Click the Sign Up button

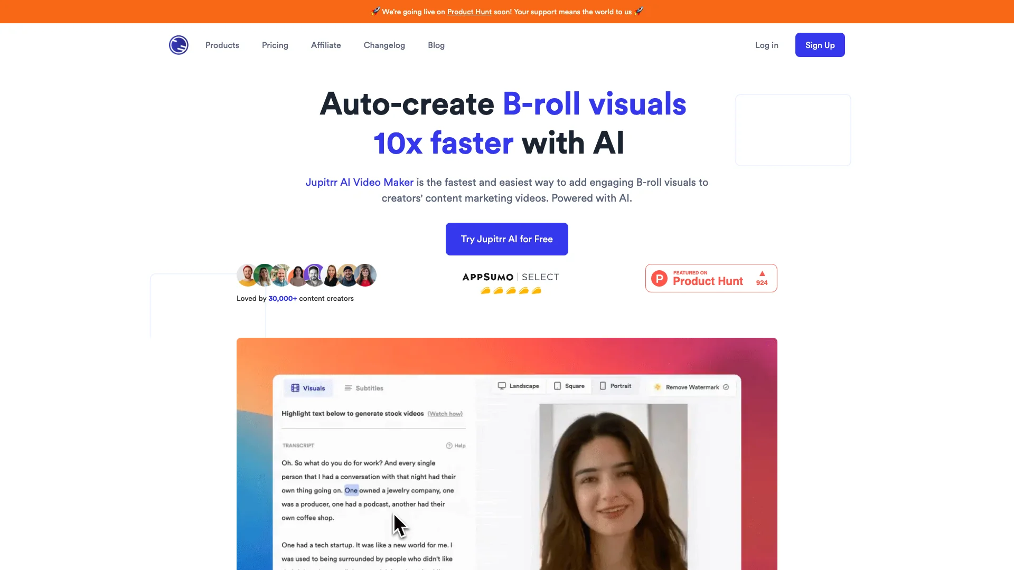820,44
